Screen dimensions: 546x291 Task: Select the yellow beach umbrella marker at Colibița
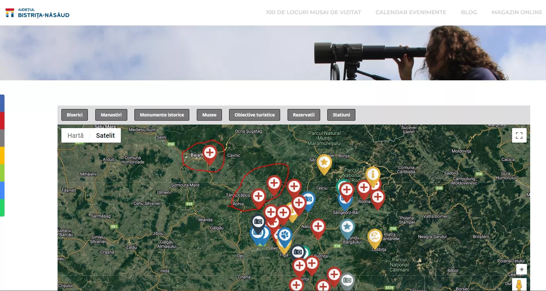click(x=375, y=237)
